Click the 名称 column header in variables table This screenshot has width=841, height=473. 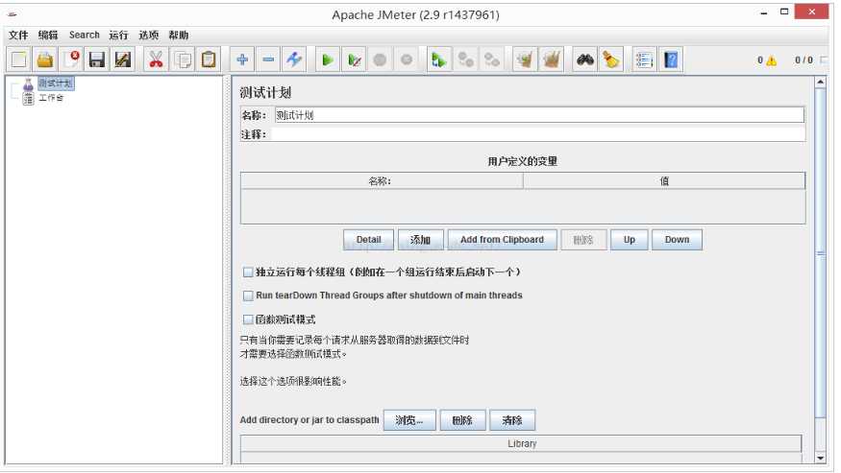coord(382,181)
